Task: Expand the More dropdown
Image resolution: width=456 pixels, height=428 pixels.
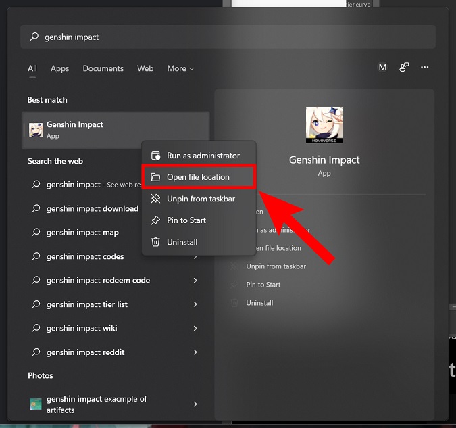Action: [x=180, y=68]
